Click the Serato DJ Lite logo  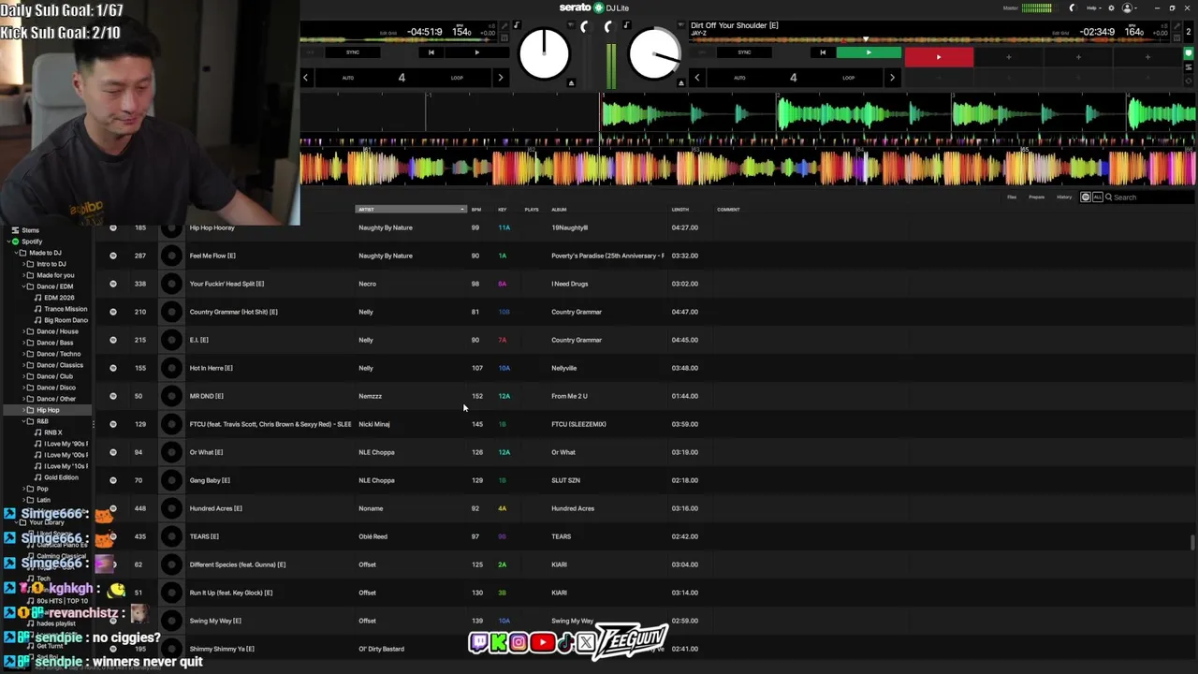593,7
